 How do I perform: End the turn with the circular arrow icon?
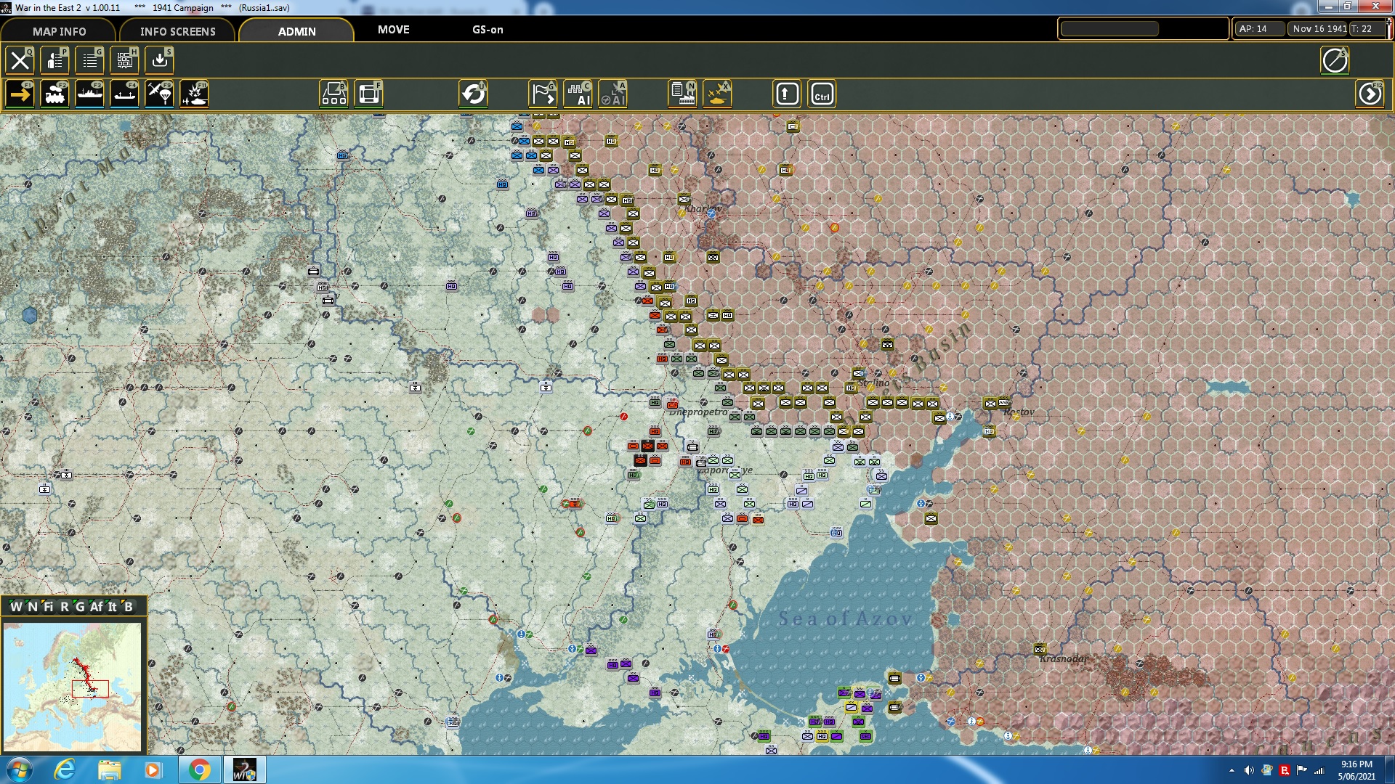474,94
